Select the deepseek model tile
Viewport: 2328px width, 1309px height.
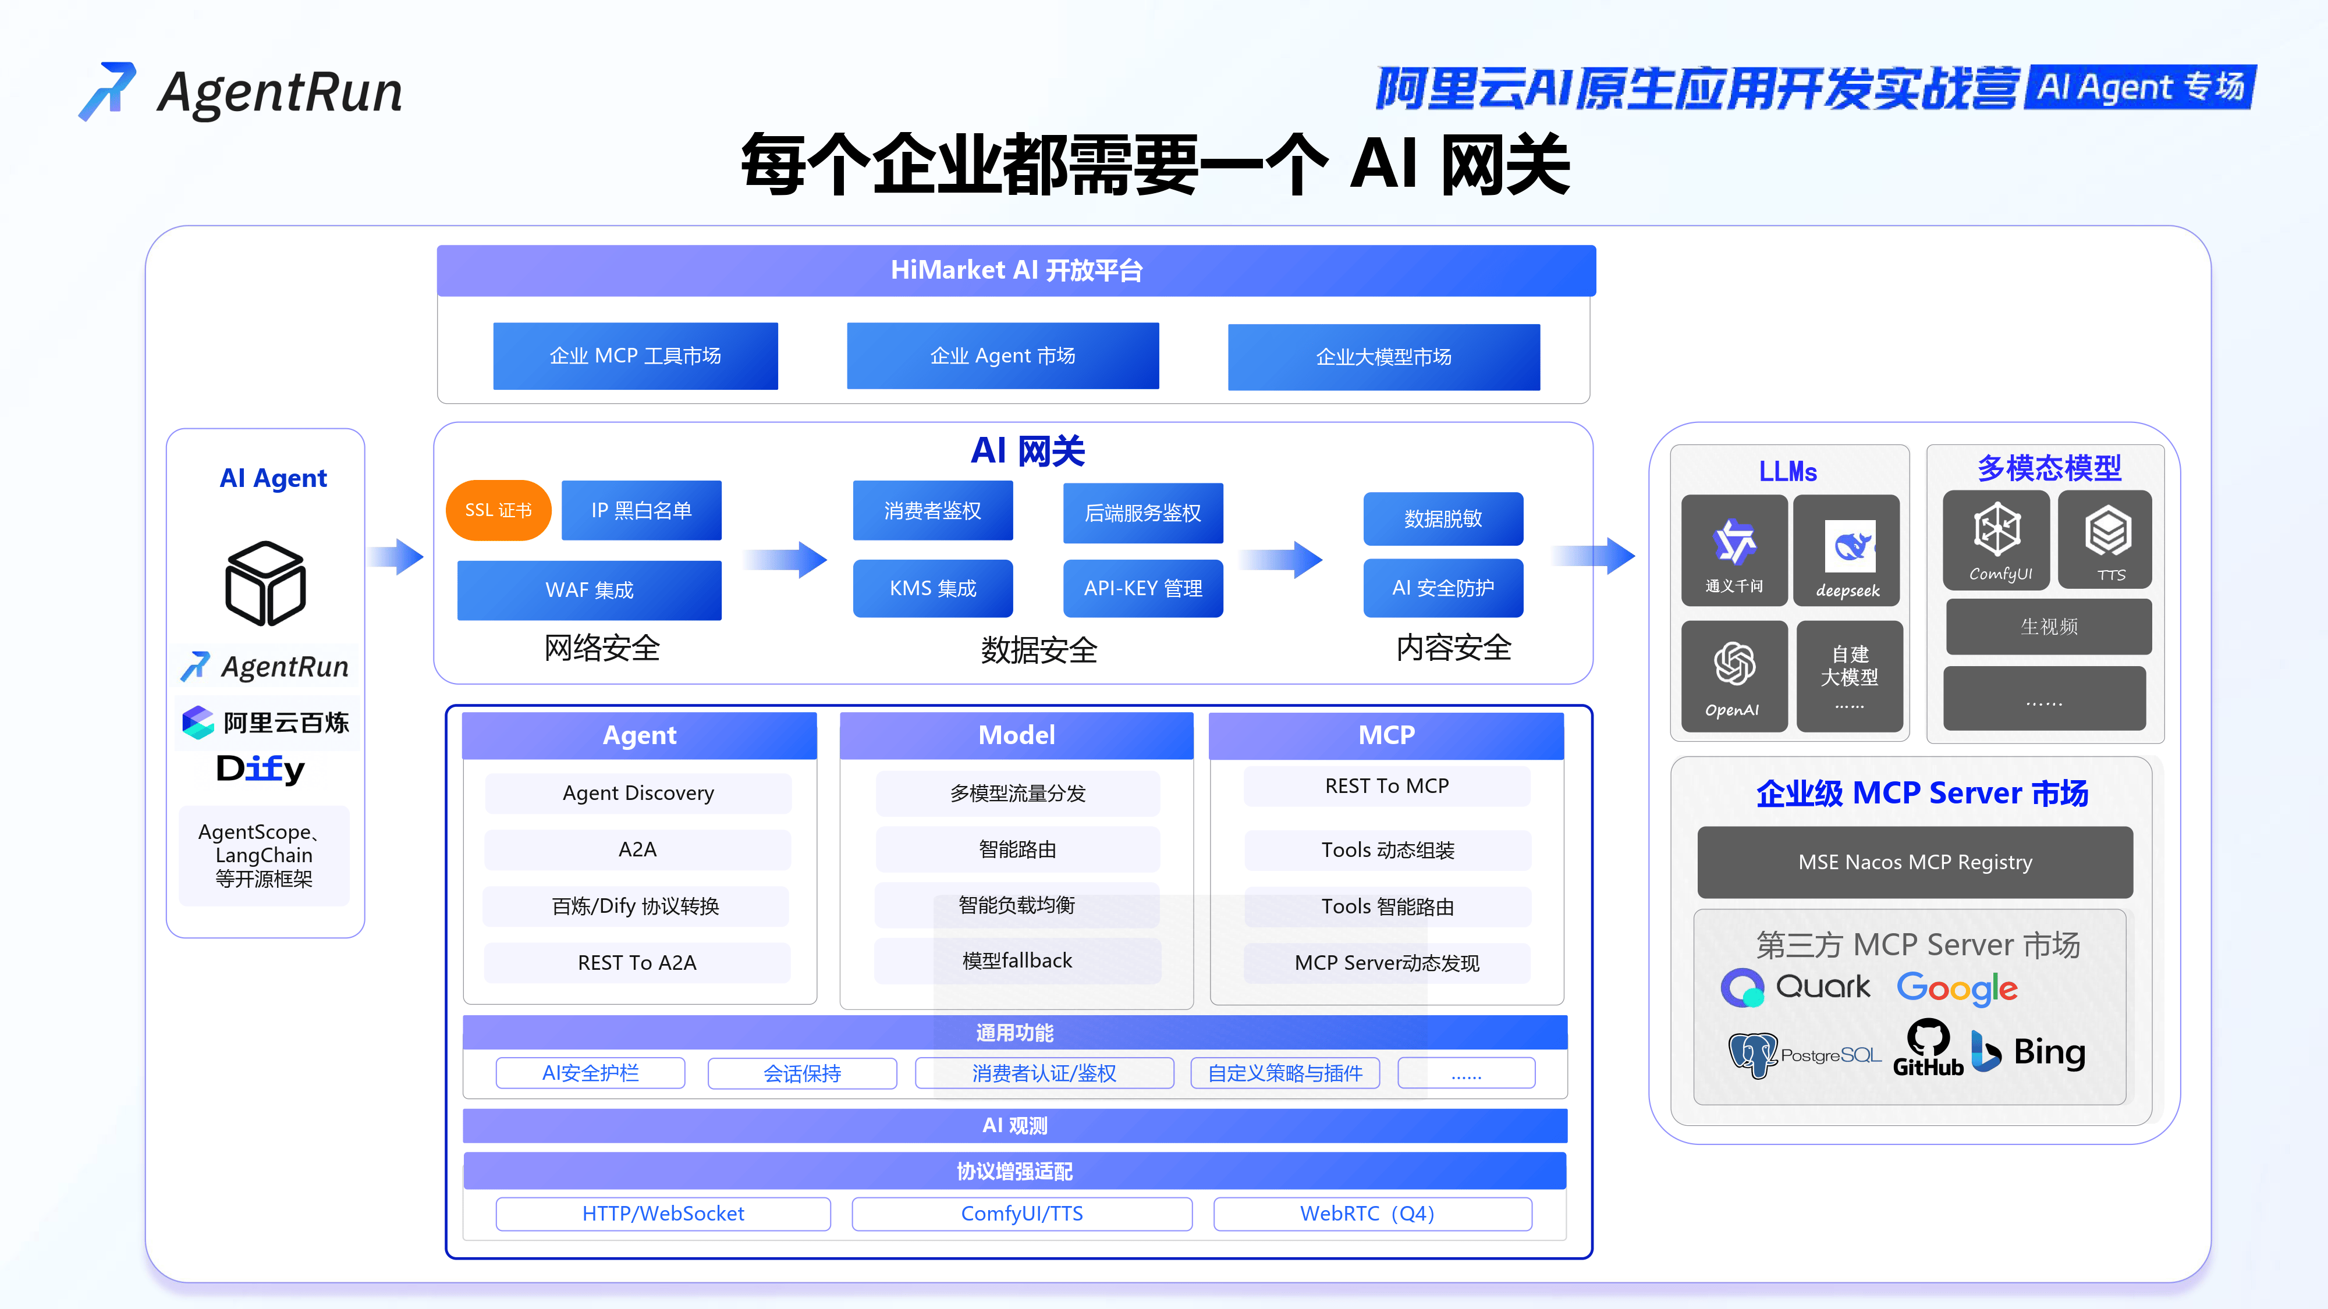[x=1846, y=550]
